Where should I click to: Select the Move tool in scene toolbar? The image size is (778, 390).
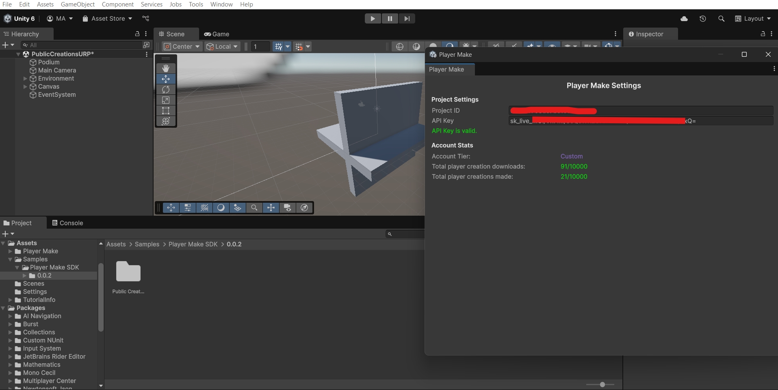(x=166, y=79)
